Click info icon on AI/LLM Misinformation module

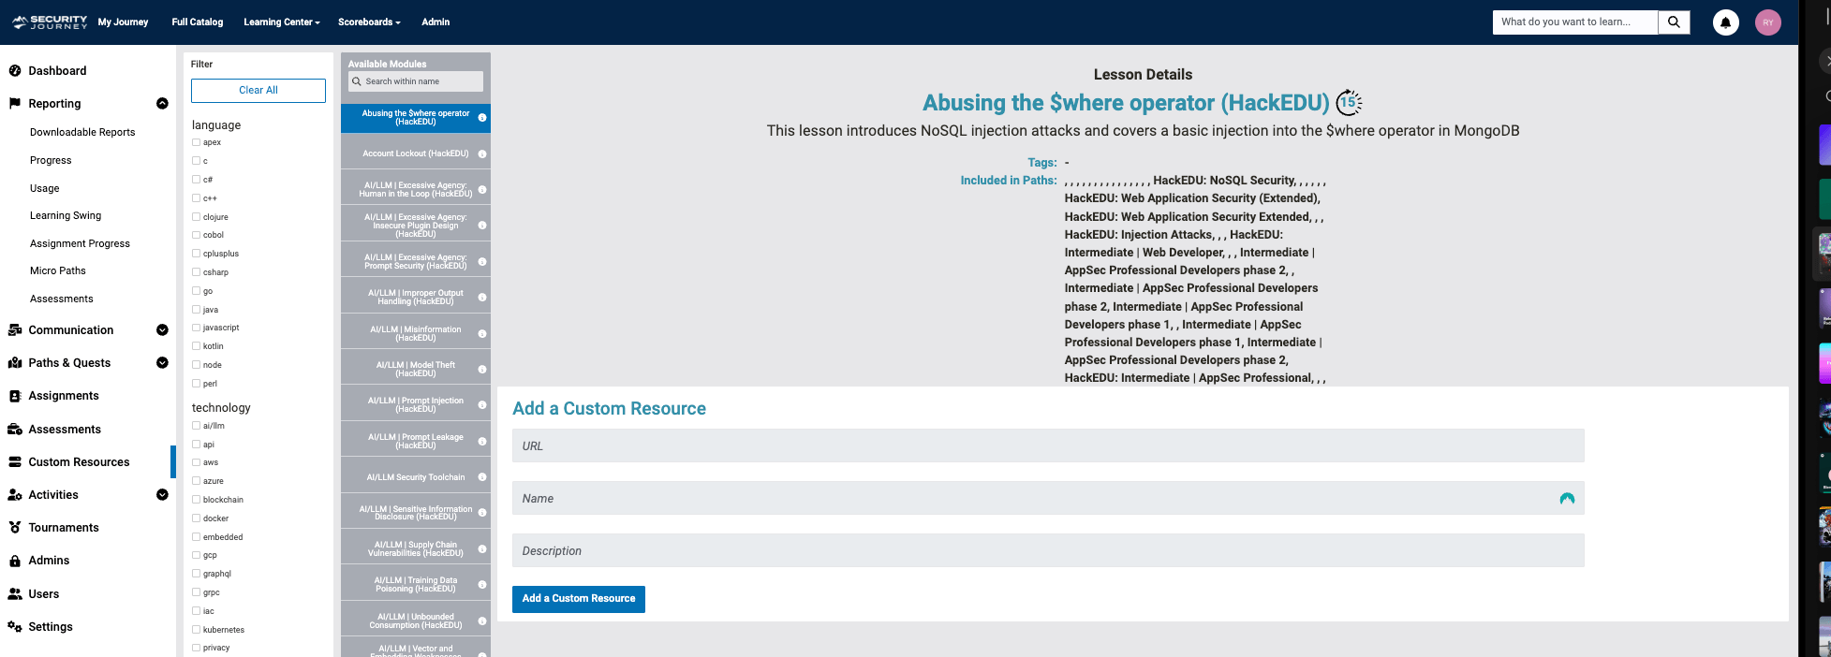[x=482, y=333]
